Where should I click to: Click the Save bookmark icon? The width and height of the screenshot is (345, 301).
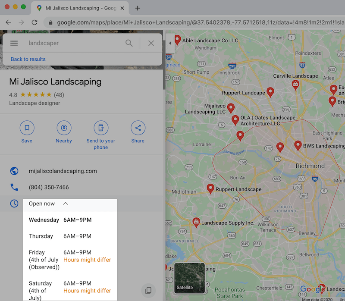[27, 128]
